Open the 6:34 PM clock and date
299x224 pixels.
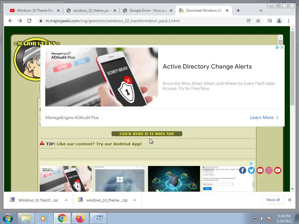(x=284, y=218)
